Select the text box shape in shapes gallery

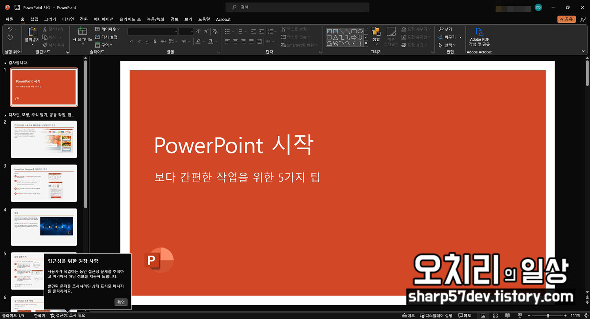(x=329, y=31)
